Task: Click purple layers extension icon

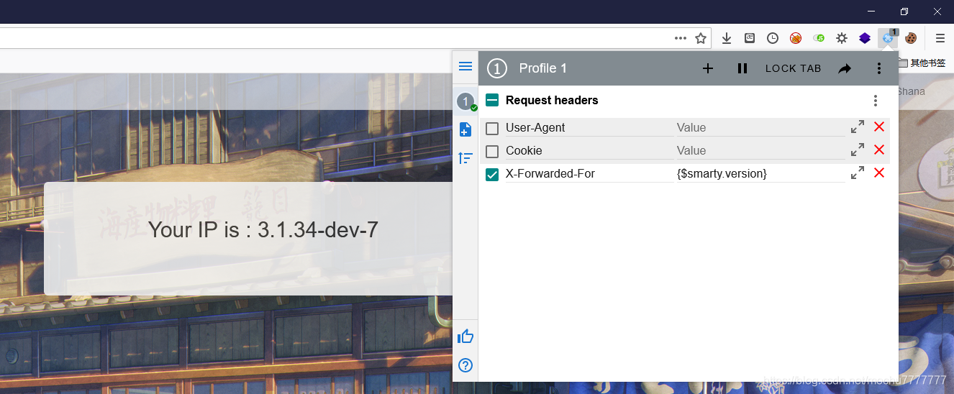Action: [x=865, y=38]
